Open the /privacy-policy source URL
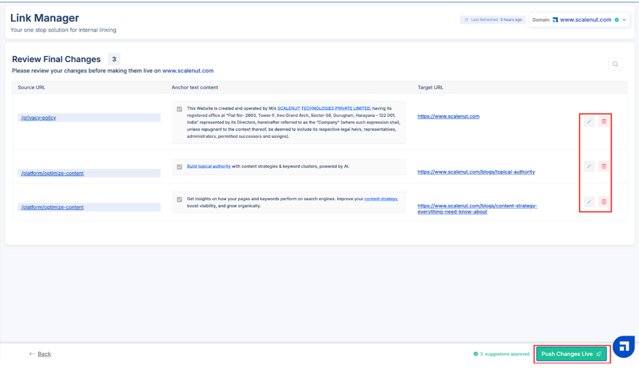Viewport: 639px width, 377px height. coord(39,118)
